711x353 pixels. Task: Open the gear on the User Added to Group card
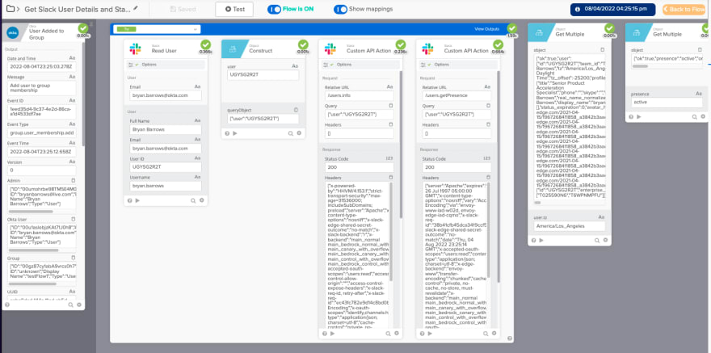click(79, 305)
